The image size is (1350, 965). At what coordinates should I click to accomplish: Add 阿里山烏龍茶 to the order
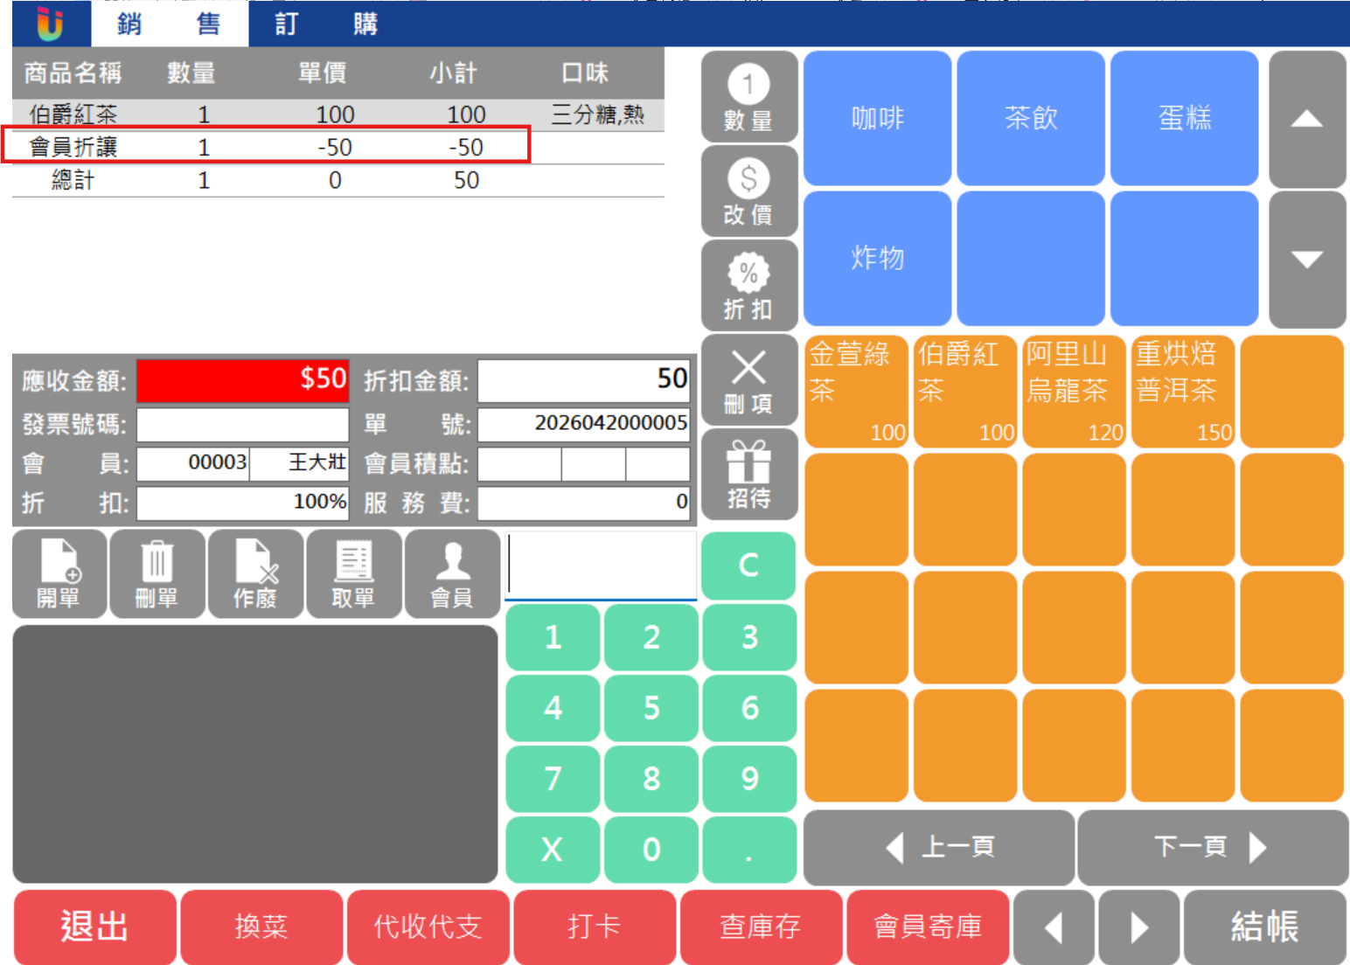[1074, 392]
